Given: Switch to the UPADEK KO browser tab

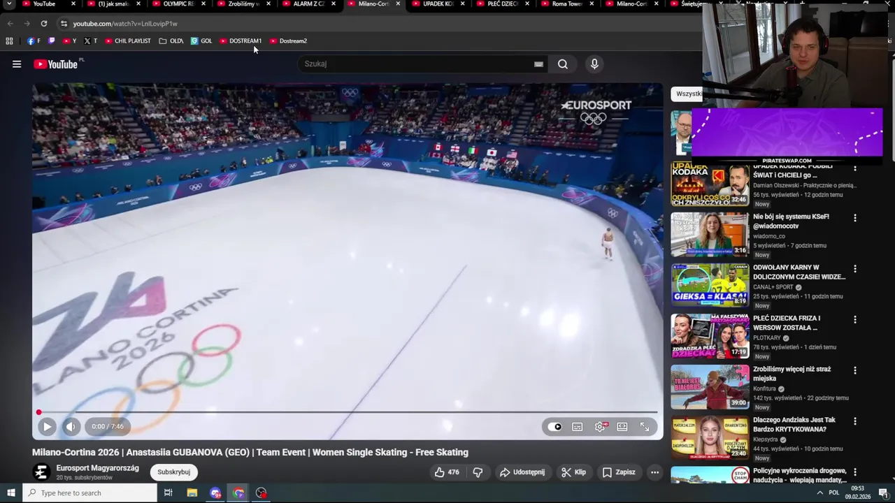Looking at the screenshot, I should pos(437,4).
